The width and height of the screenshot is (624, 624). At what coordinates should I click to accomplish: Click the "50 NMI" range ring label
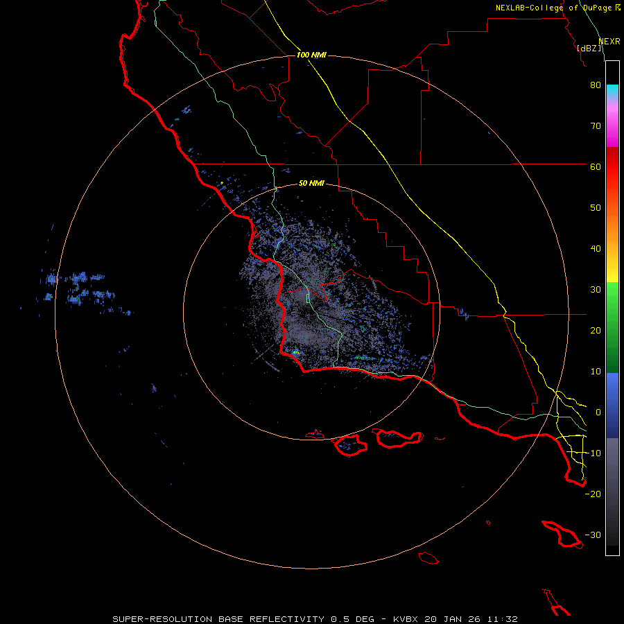(311, 184)
